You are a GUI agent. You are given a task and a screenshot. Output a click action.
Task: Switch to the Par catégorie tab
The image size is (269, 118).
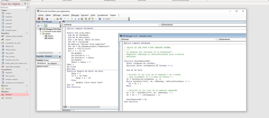point(52,63)
